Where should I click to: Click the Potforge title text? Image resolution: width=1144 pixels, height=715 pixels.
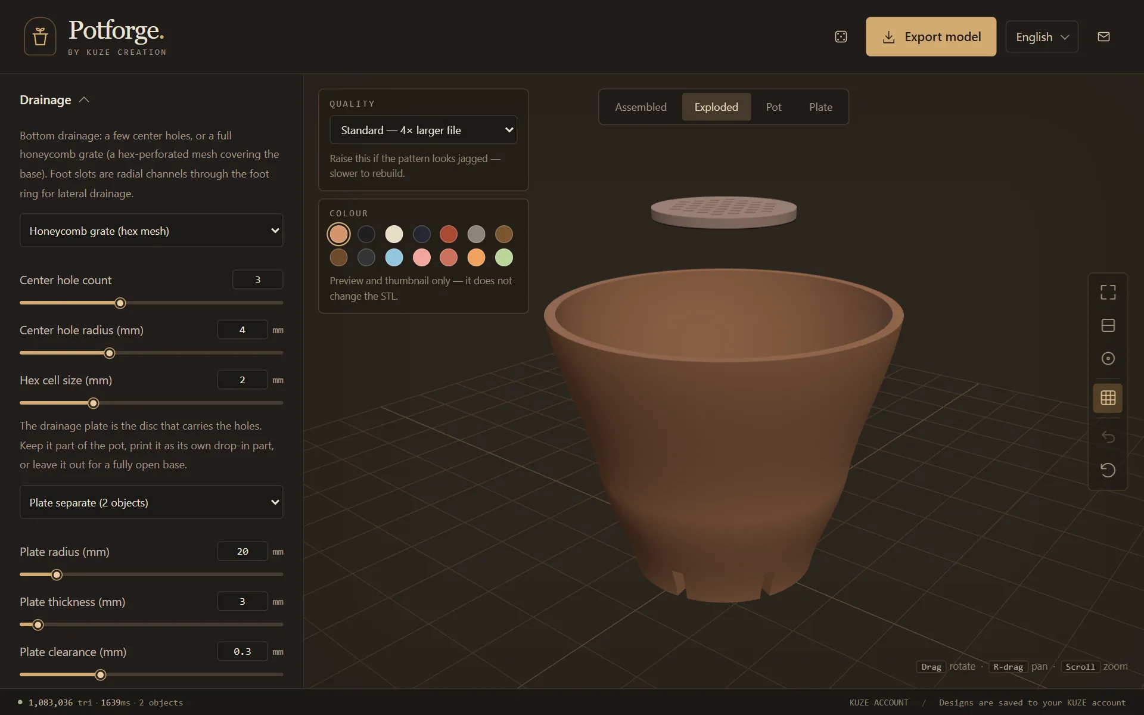pos(116,30)
